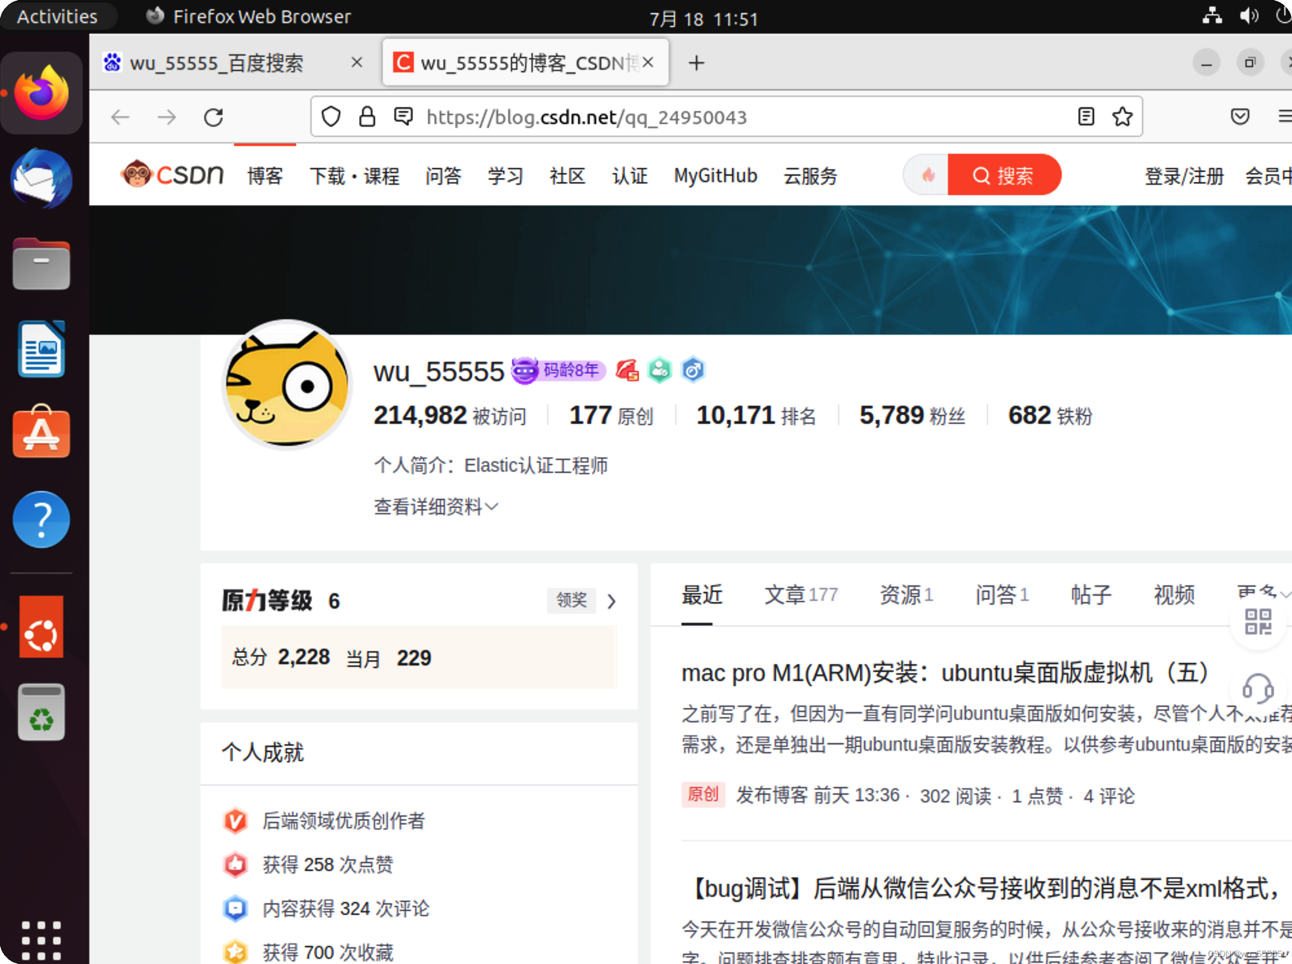The width and height of the screenshot is (1292, 964).
Task: Open 云服务 in the navigation
Action: pyautogui.click(x=810, y=175)
